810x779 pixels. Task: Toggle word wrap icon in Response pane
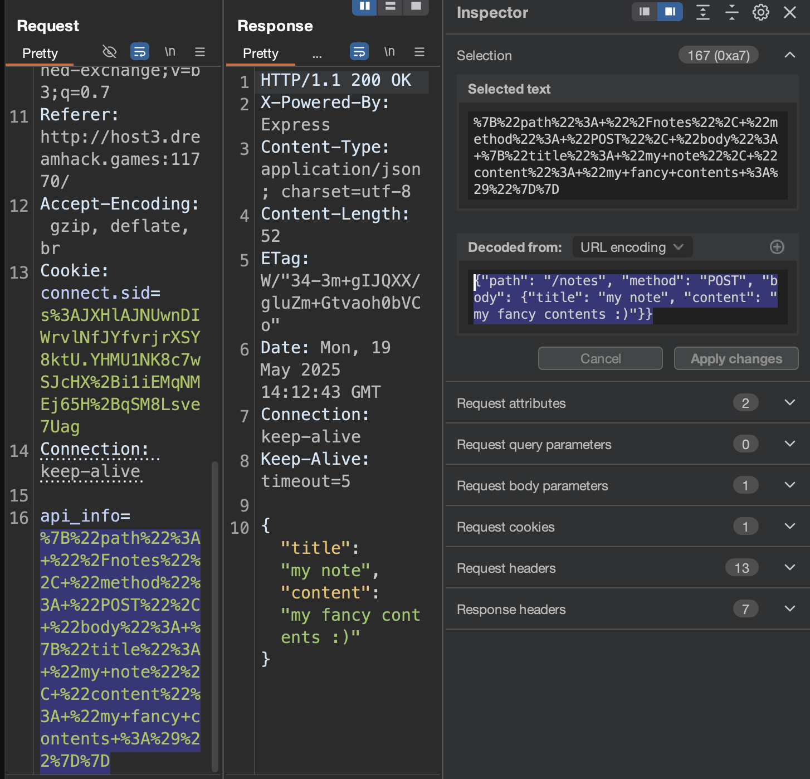pyautogui.click(x=359, y=52)
